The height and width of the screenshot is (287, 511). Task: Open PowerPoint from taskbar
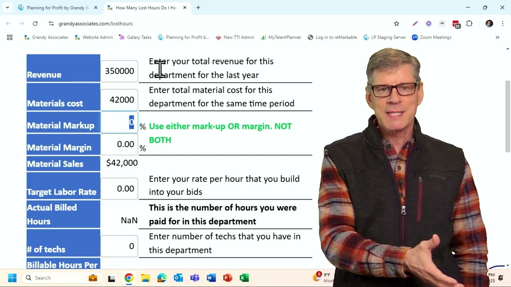click(x=228, y=278)
